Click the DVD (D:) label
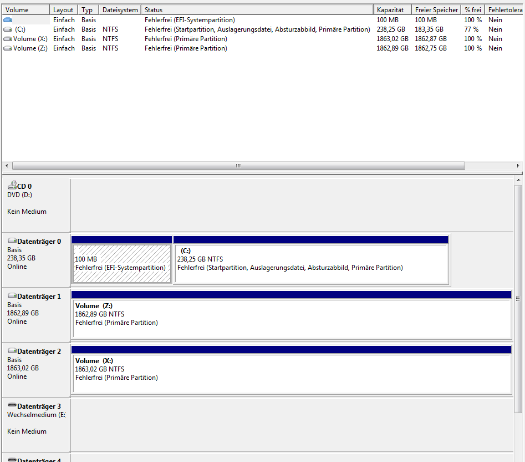The height and width of the screenshot is (462, 525). coord(20,195)
